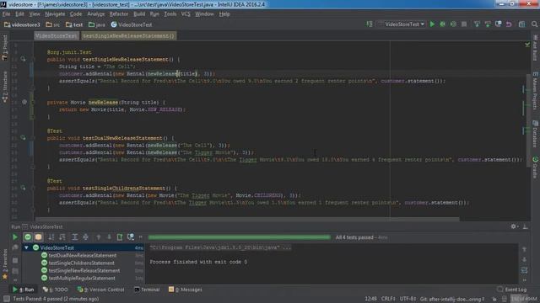Click the editor horizontal scrollbar
The width and height of the screenshot is (540, 303).
247,219
